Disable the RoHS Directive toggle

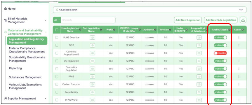[x=220, y=37]
